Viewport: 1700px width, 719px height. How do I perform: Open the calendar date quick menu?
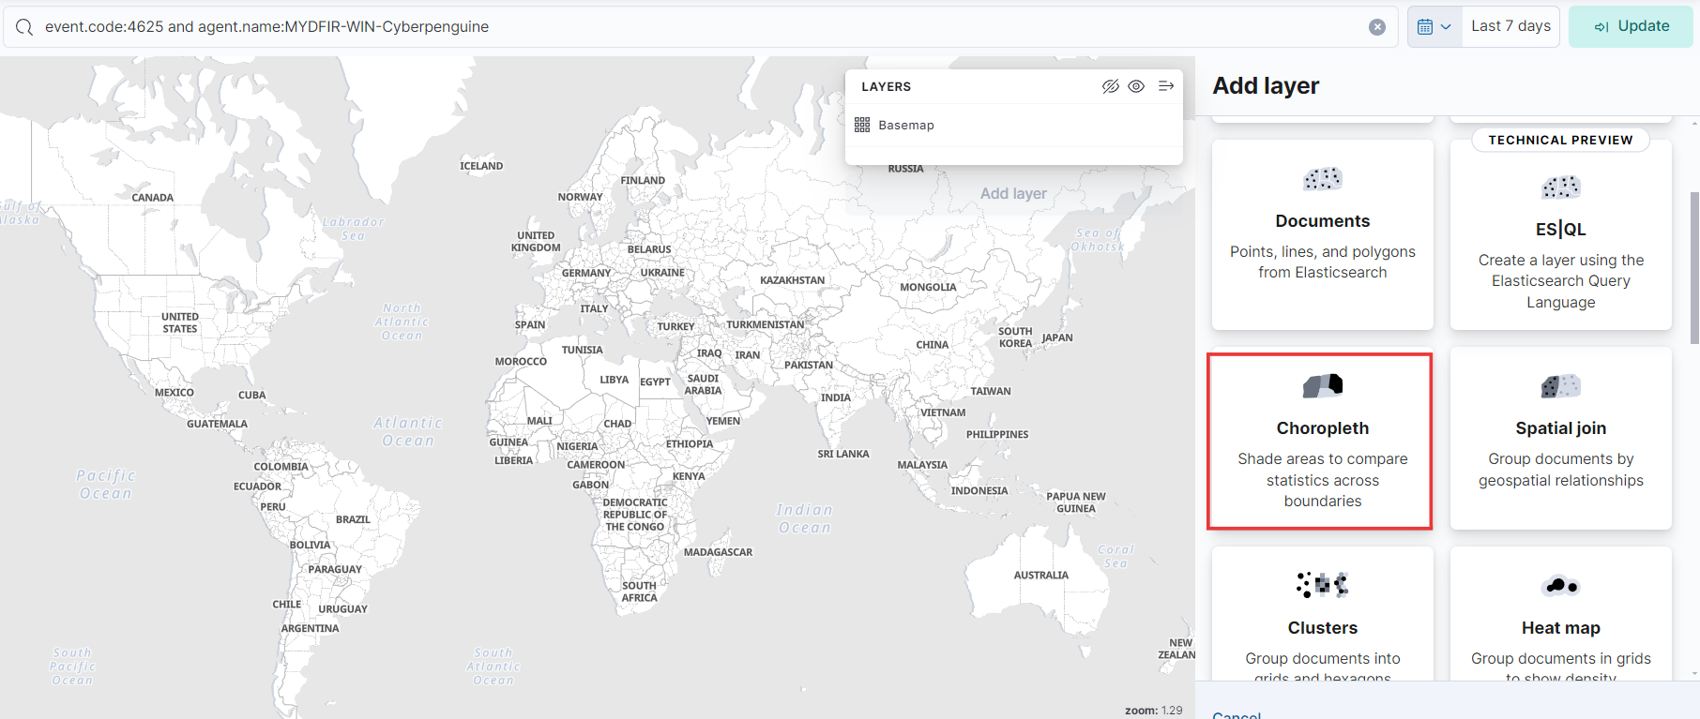click(1434, 26)
